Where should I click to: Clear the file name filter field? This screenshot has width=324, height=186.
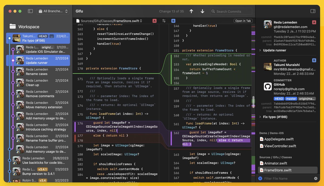(x=316, y=178)
